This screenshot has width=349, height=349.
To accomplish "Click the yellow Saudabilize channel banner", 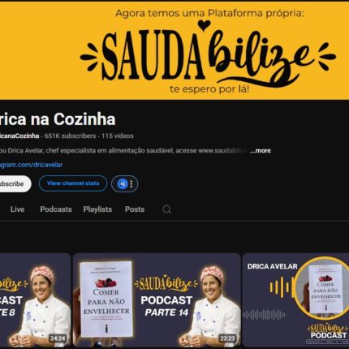I will coord(174,51).
